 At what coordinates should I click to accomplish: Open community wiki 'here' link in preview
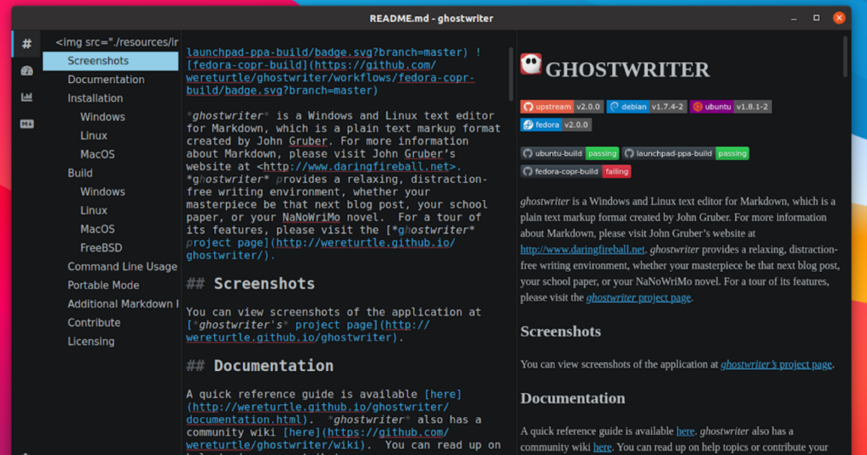(x=602, y=447)
